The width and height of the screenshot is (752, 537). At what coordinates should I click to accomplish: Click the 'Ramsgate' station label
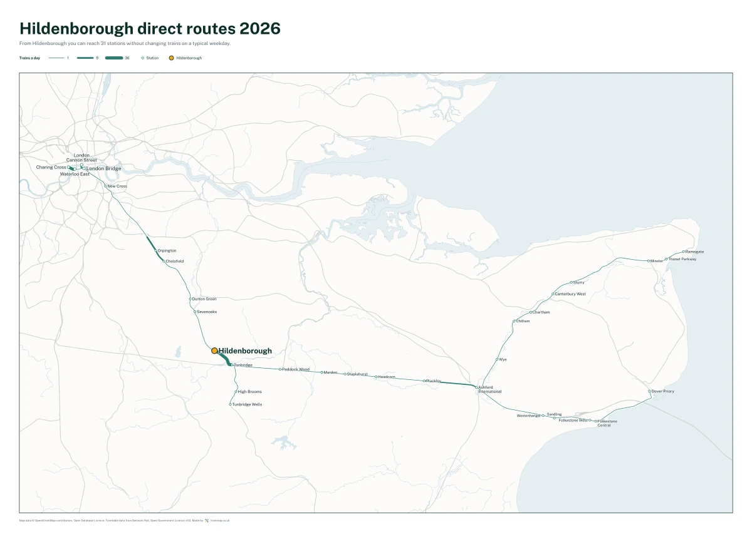pyautogui.click(x=695, y=252)
